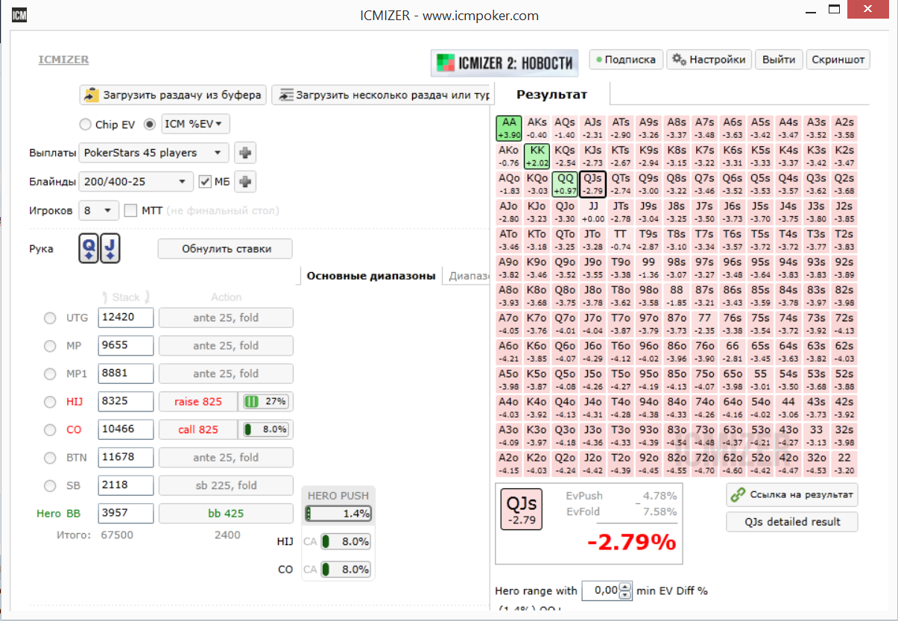Open QJs detailed result
The image size is (898, 621).
tap(792, 522)
